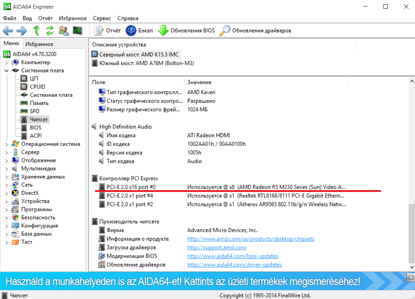Click the vertical scrollbar thumb
Screen dimensions: 415x299
[x=412, y=233]
